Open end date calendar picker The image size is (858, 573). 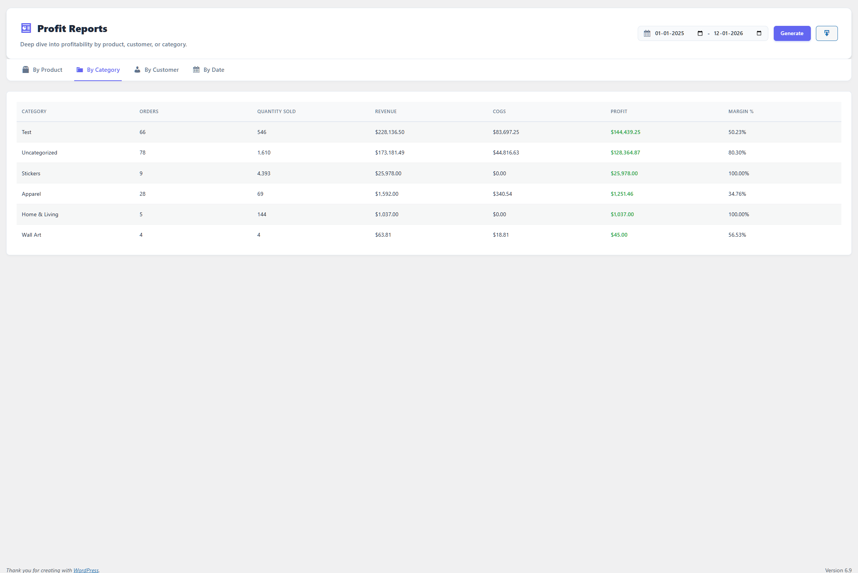pos(759,34)
